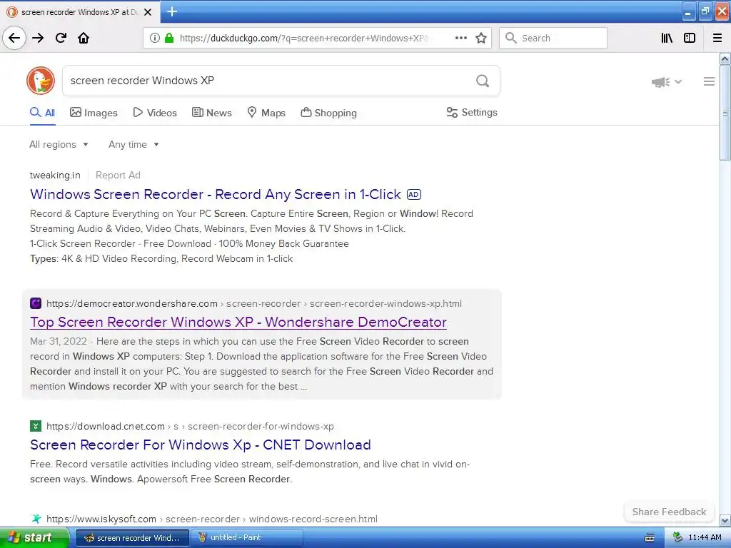
Task: Click scrollbar down arrow
Action: point(725,520)
